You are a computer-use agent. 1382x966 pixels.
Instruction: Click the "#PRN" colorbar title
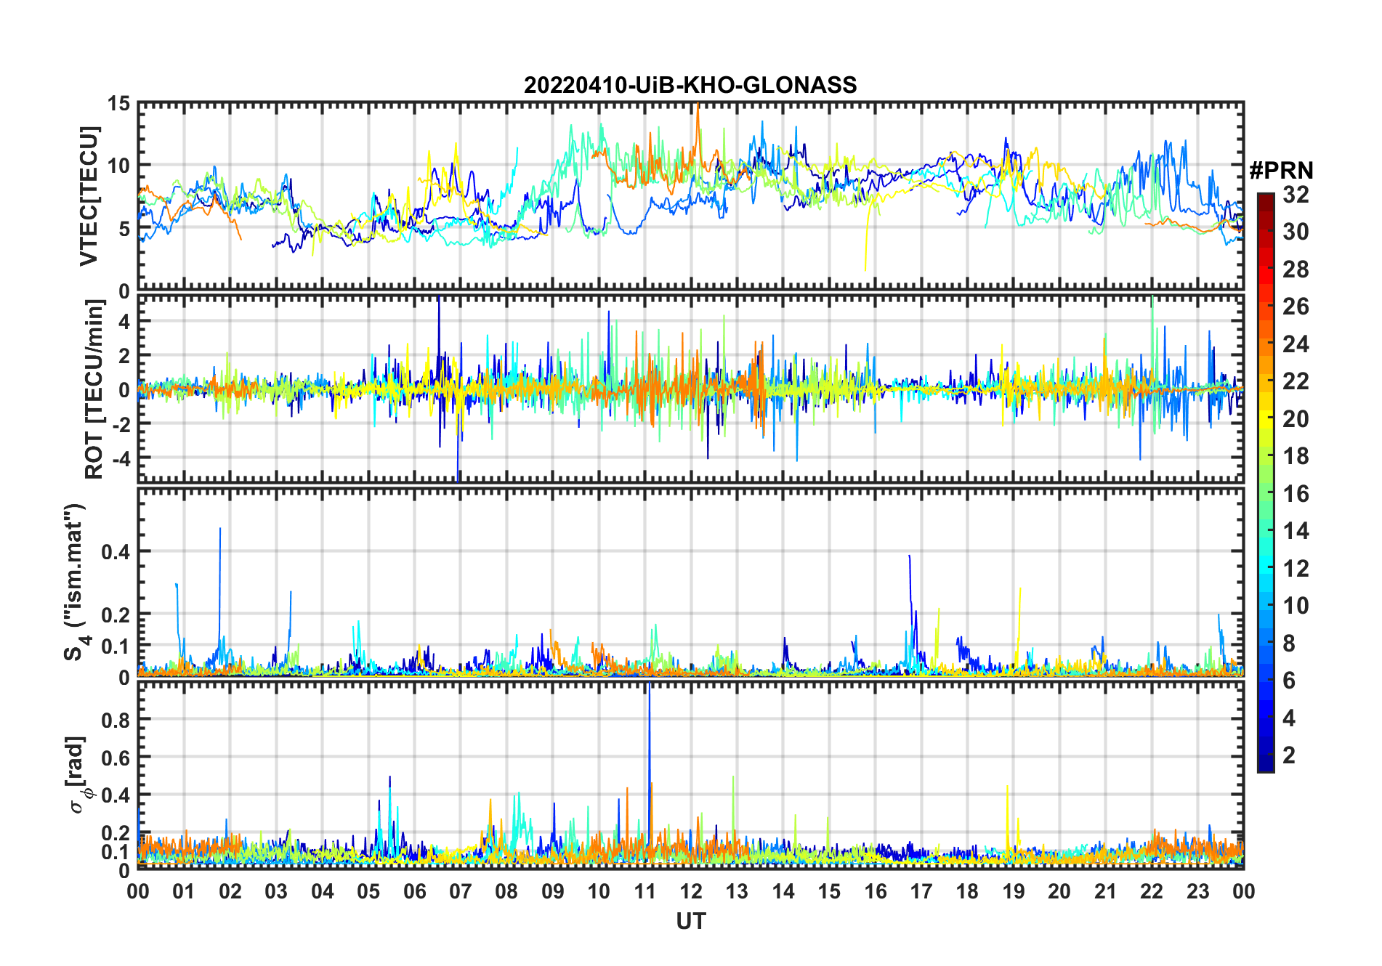[1281, 171]
